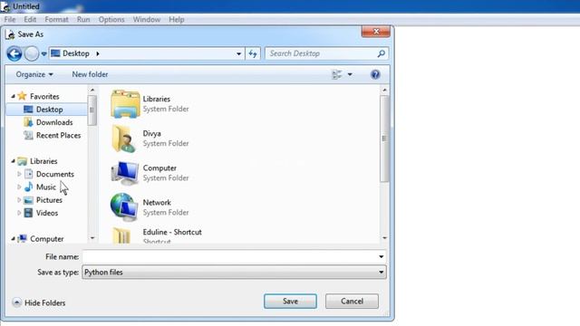This screenshot has width=580, height=326.
Task: Open the recent locations dropdown arrow
Action: pyautogui.click(x=44, y=54)
